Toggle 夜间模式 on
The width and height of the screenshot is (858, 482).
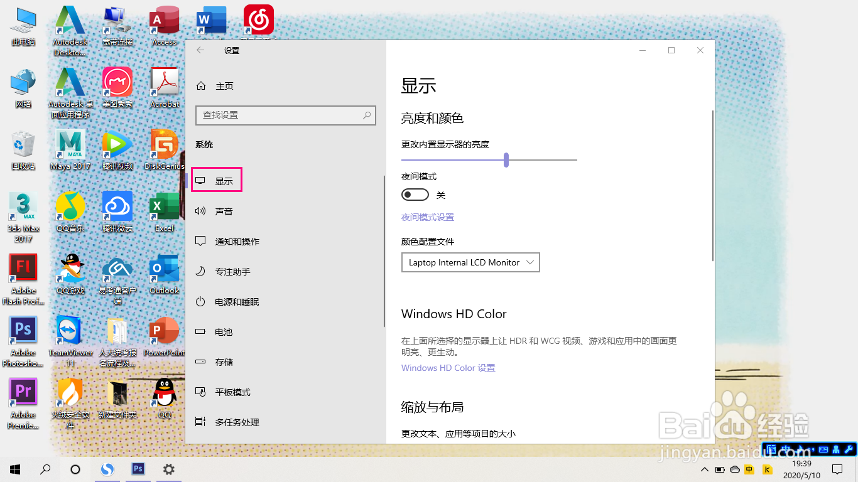(415, 195)
